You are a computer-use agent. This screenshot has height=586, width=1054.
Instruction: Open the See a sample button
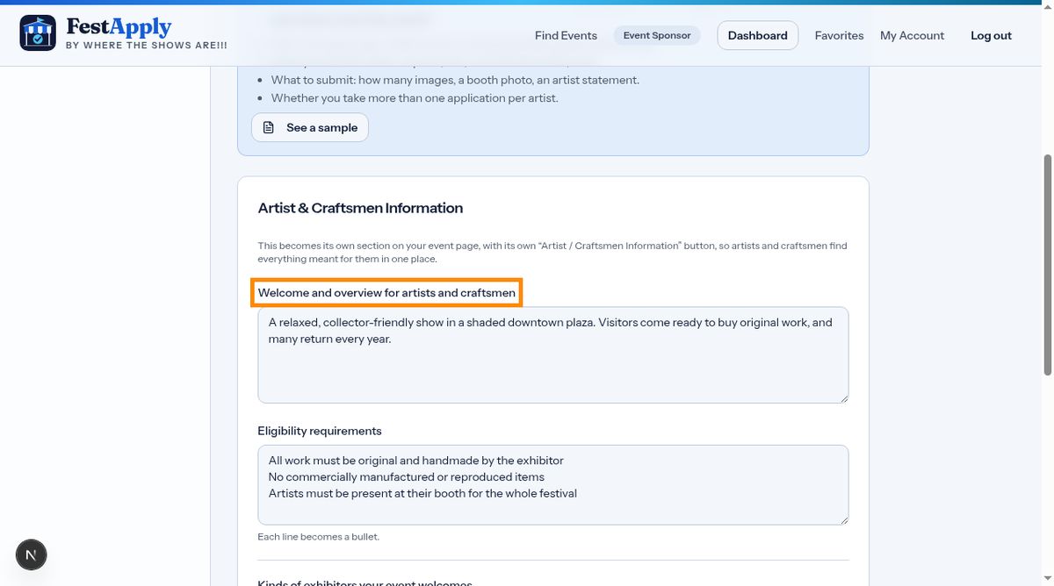310,127
